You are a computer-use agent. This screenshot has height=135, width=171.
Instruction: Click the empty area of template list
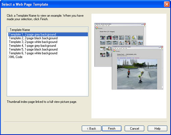point(48,77)
